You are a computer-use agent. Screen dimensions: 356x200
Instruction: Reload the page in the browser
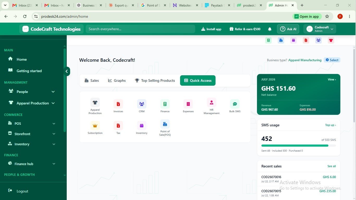point(25,16)
